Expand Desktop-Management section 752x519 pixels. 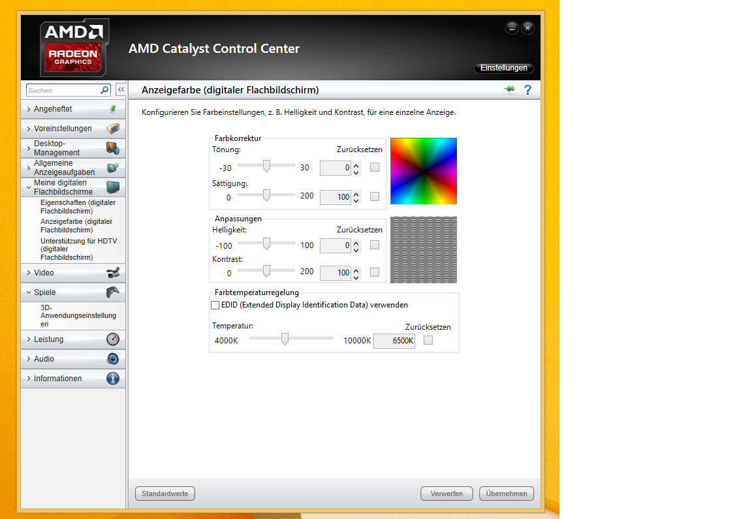click(29, 148)
